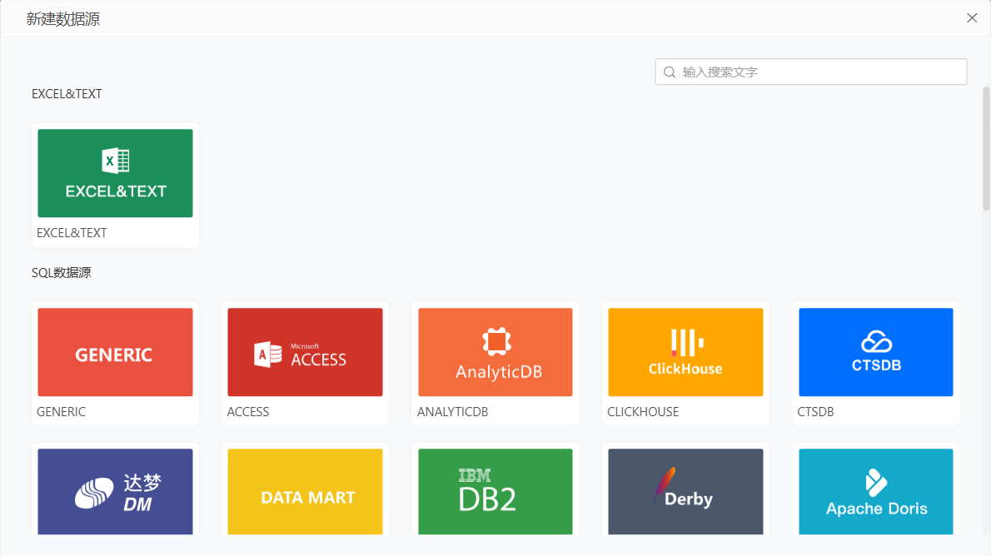Close the 新建数据源 dialog
The height and width of the screenshot is (556, 991).
tap(972, 18)
